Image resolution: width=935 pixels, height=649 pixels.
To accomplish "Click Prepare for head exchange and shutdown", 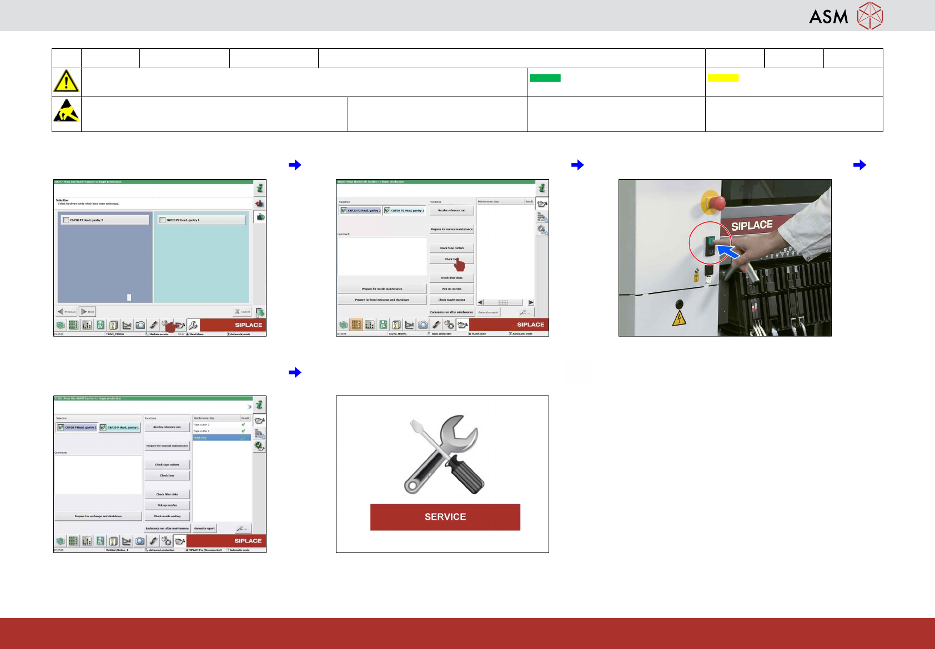I will coord(382,300).
